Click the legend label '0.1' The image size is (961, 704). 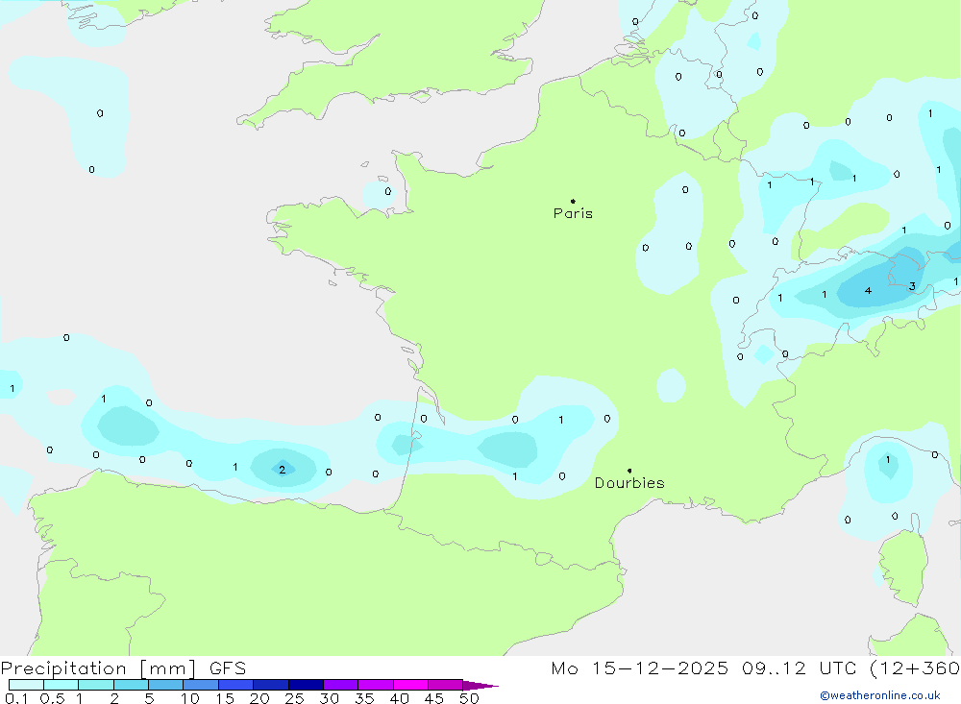16,698
